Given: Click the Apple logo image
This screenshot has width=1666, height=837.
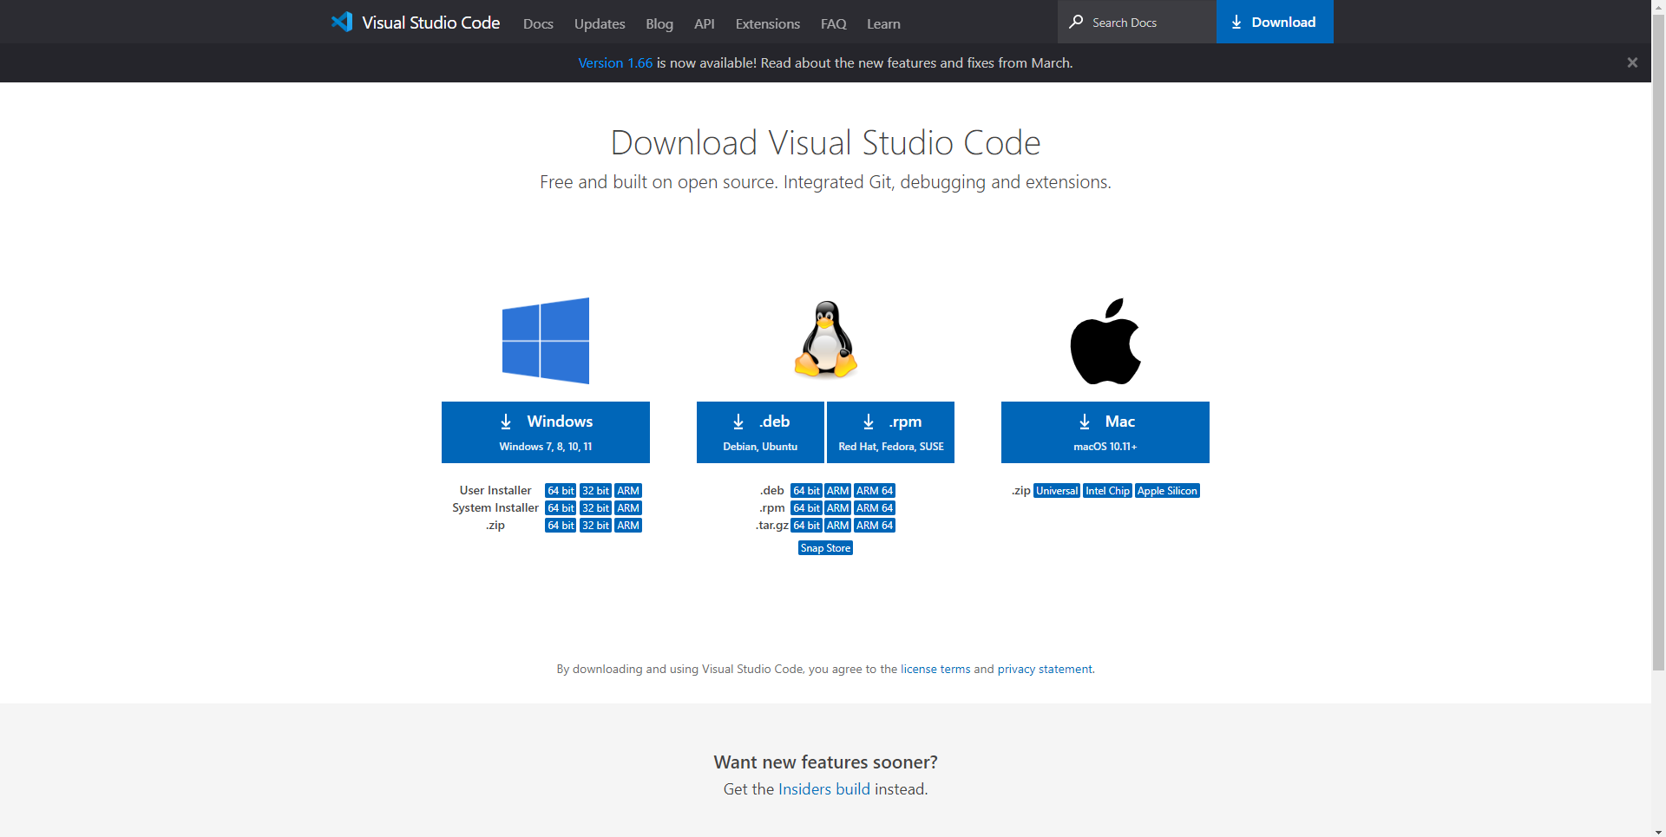Looking at the screenshot, I should pos(1105,342).
